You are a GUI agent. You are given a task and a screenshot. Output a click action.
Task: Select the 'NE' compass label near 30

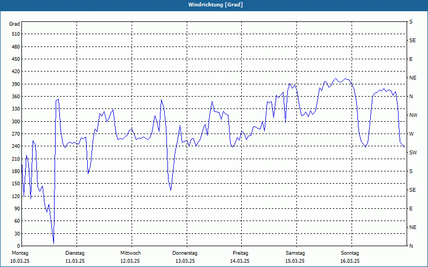(412, 227)
